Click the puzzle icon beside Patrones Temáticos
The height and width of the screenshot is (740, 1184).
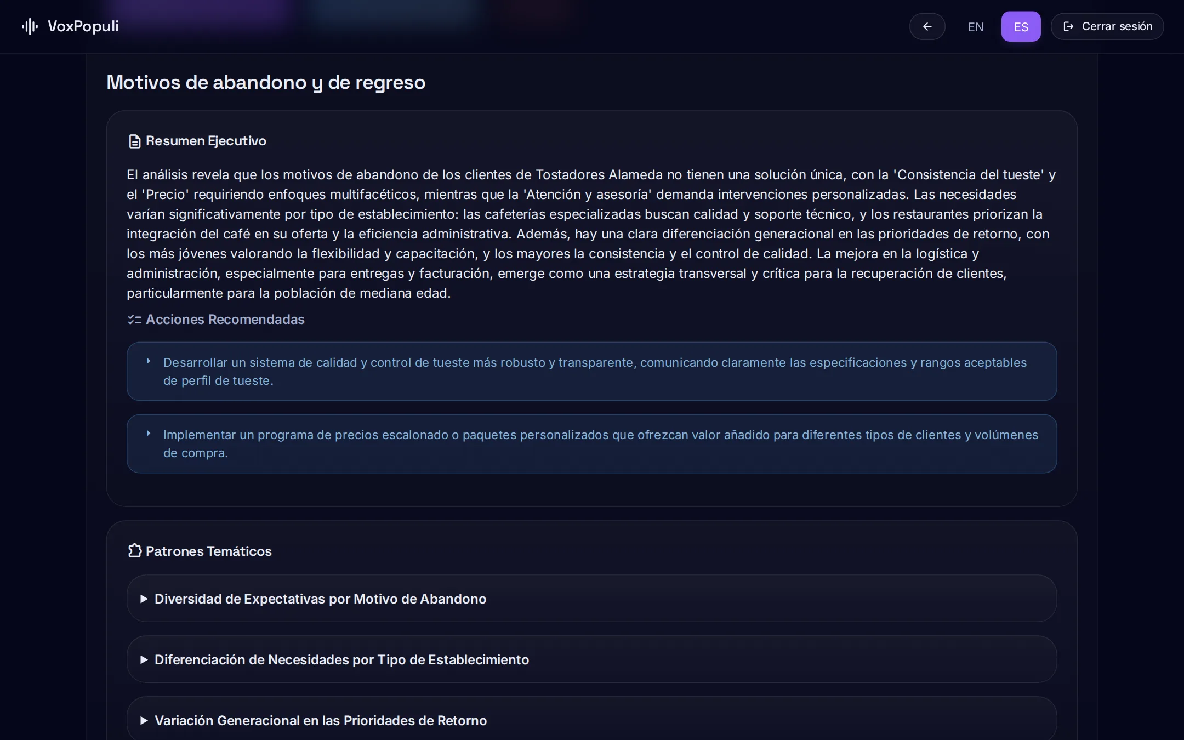(134, 550)
